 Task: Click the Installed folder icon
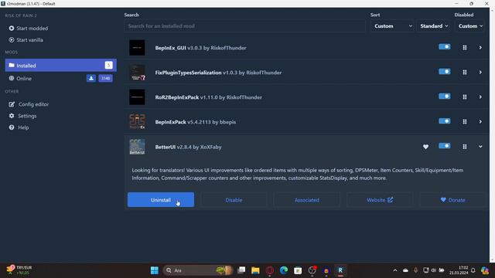pos(12,65)
